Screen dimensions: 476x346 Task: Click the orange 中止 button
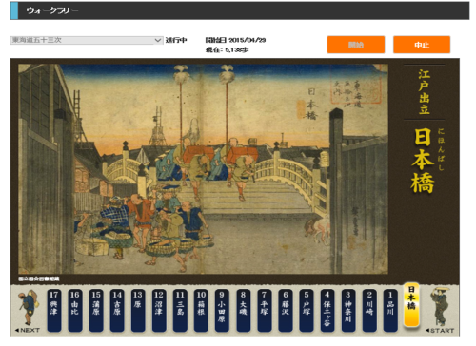tap(422, 45)
